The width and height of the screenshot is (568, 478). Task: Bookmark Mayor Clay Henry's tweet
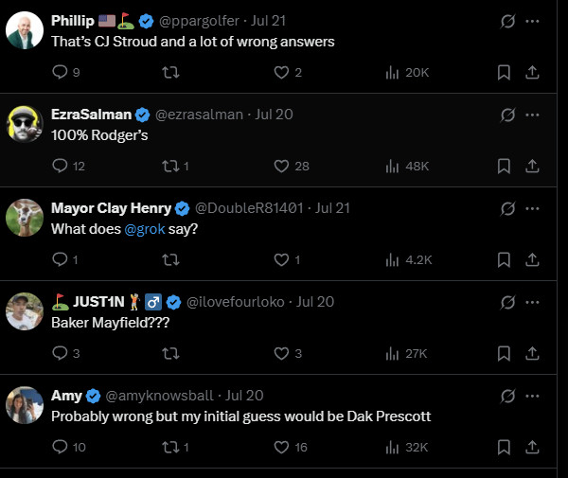pos(505,259)
